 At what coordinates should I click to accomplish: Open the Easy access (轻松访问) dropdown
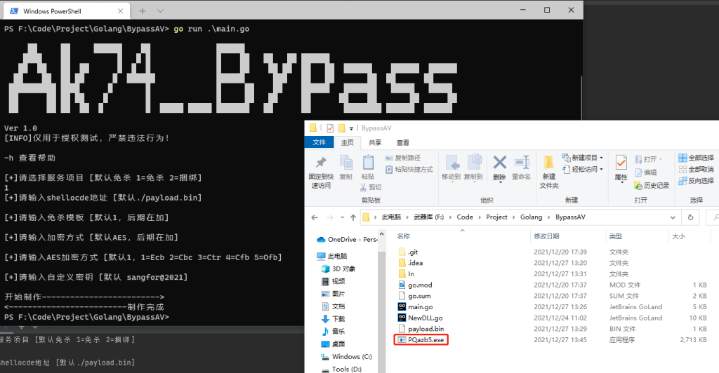[x=583, y=170]
